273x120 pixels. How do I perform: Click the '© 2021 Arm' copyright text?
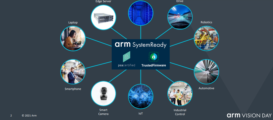pos(29,115)
